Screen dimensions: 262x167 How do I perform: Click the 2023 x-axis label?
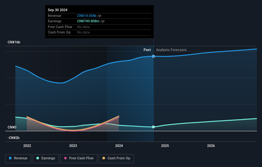point(73,146)
